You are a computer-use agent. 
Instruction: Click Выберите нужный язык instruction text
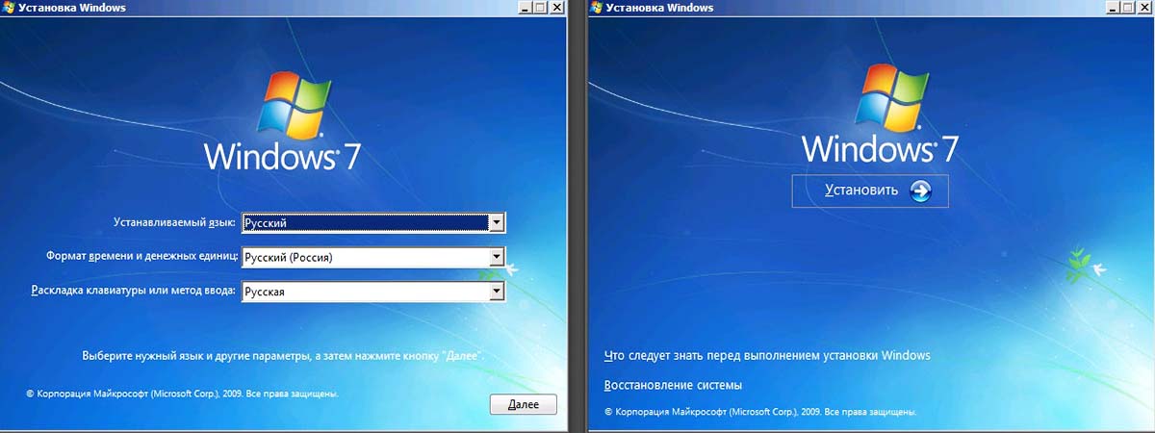tap(283, 356)
